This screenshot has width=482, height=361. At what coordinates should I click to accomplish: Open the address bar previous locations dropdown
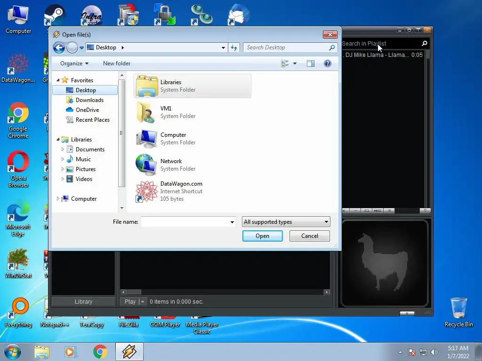[x=223, y=47]
